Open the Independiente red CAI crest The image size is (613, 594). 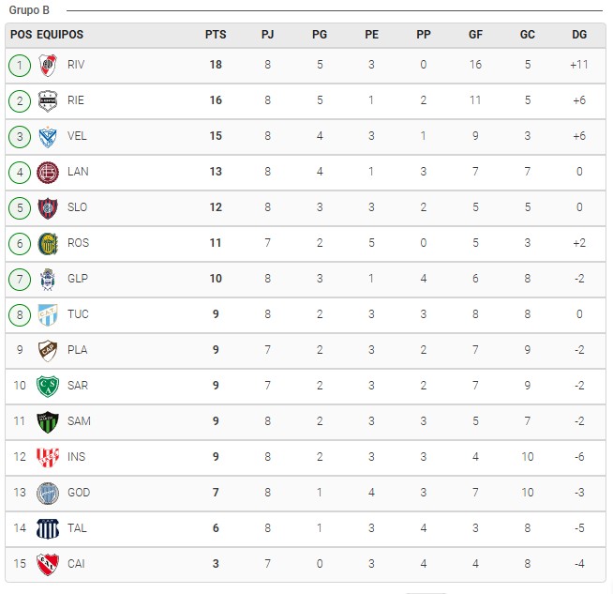(48, 564)
